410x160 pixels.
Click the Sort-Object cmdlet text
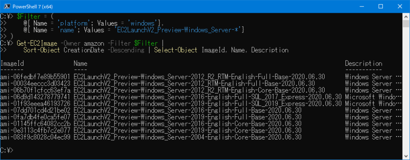coord(41,50)
